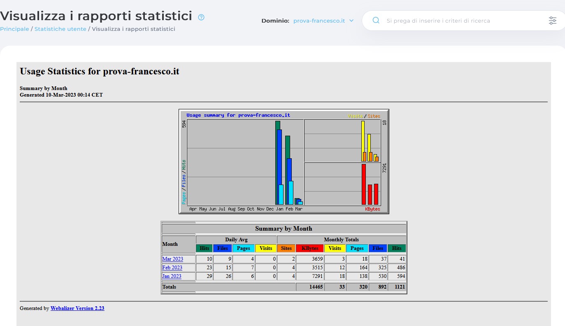Viewport: 565px width, 326px height.
Task: Open Statistiche utente breadcrumb link
Action: (60, 29)
